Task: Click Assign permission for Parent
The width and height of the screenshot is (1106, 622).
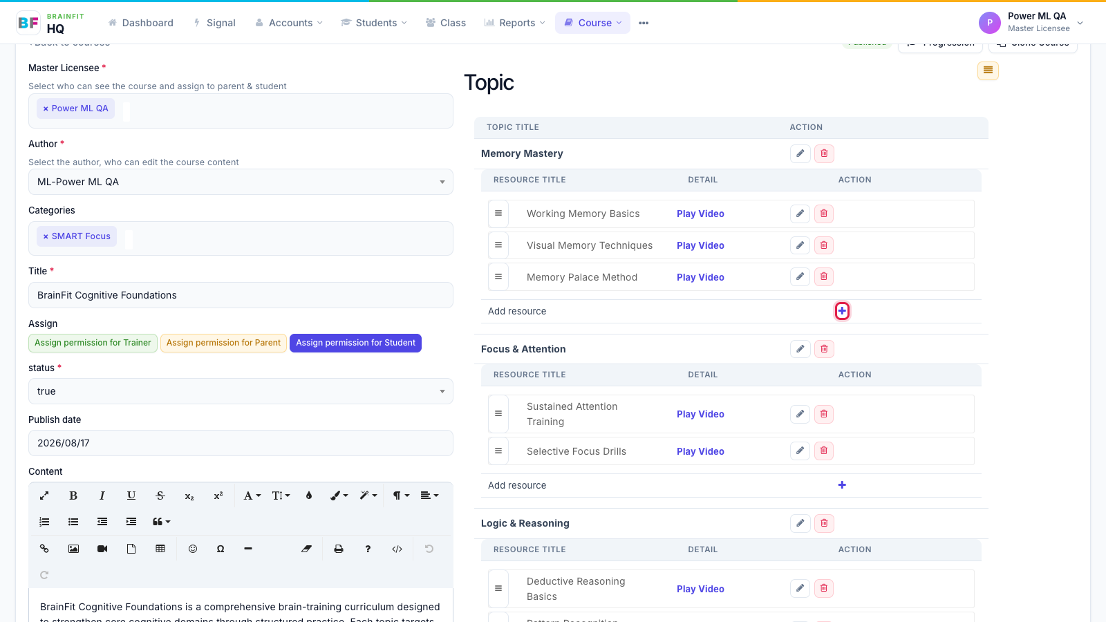Action: [x=223, y=343]
